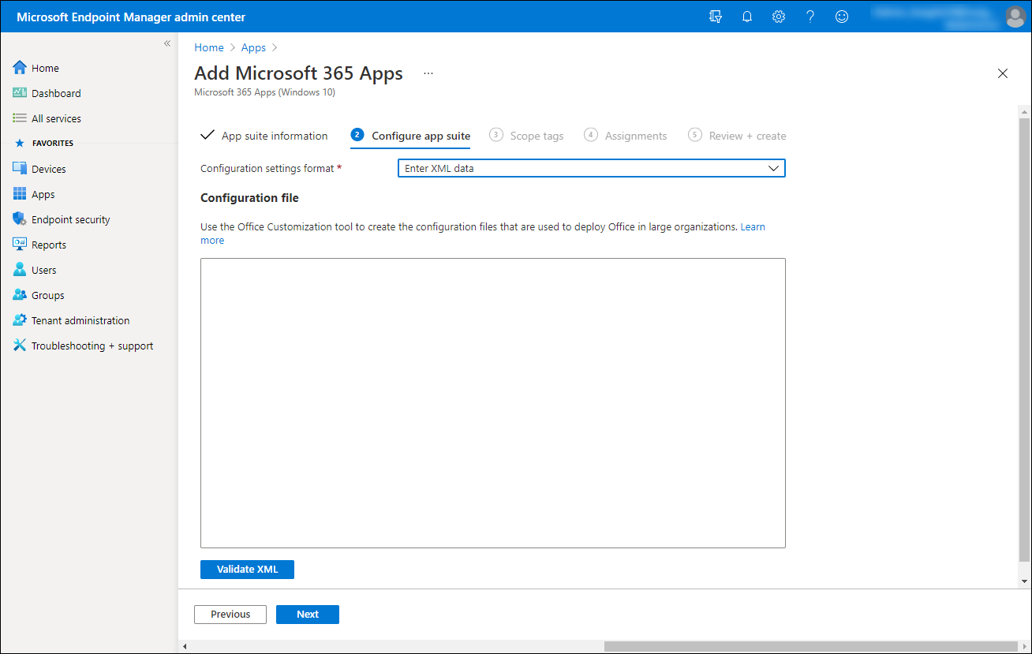
Task: Click the Devices icon in sidebar
Action: point(20,169)
